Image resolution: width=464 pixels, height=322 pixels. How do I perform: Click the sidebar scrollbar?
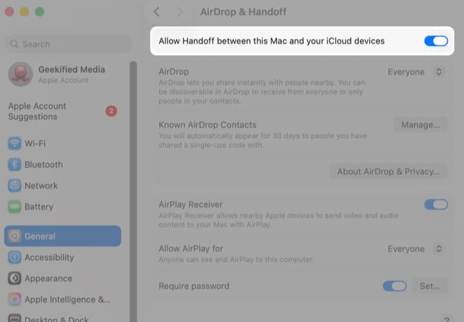[133, 191]
